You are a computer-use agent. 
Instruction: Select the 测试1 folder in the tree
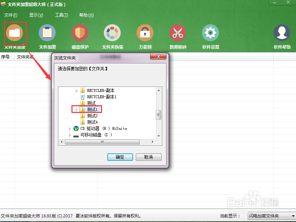click(x=92, y=109)
